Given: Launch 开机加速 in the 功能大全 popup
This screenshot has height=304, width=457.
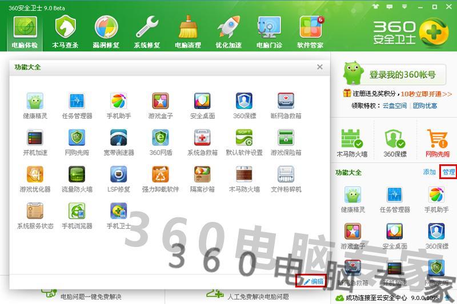Looking at the screenshot, I should [35, 143].
